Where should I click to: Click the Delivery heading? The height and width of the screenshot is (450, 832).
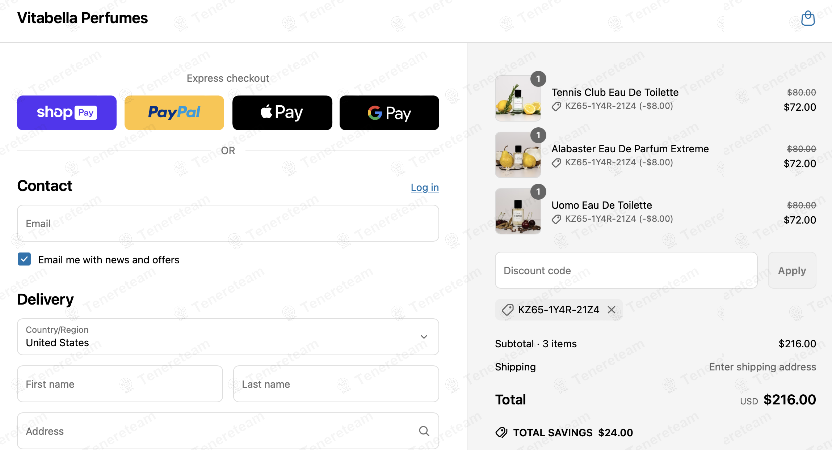45,300
